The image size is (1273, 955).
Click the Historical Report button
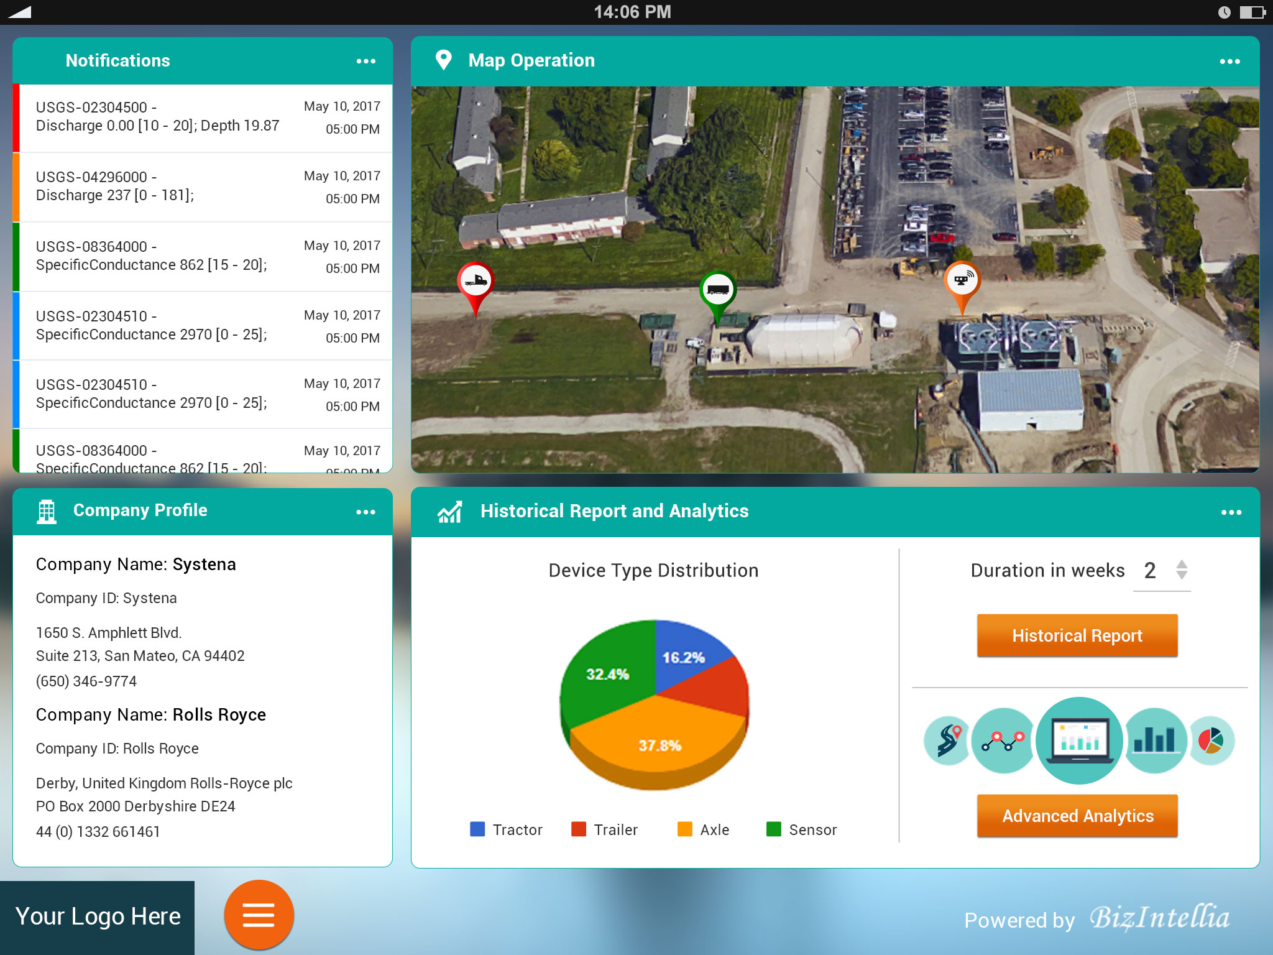point(1077,635)
